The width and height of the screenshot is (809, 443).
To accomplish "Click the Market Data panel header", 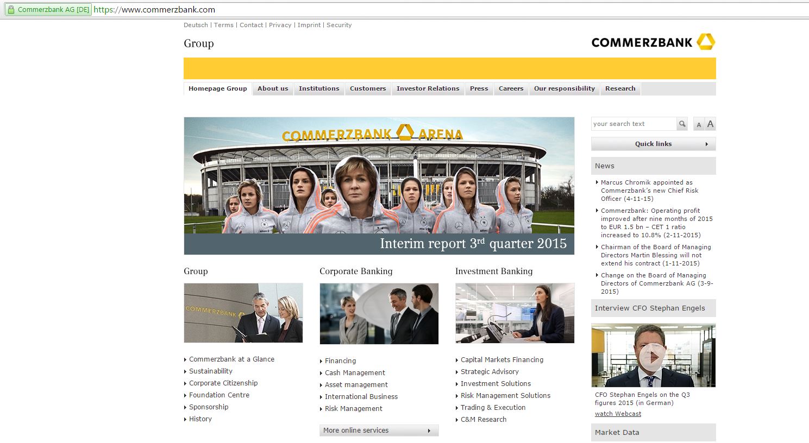I will click(653, 433).
